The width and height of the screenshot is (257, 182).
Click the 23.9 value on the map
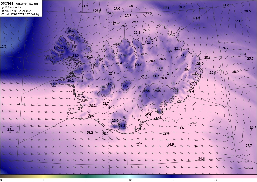(174, 83)
